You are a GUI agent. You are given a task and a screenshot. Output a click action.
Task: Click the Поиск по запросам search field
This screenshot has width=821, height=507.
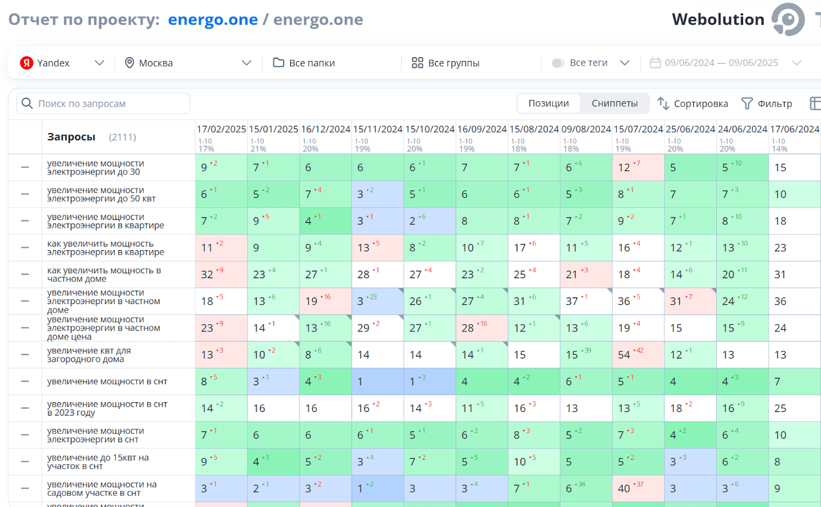click(x=110, y=104)
